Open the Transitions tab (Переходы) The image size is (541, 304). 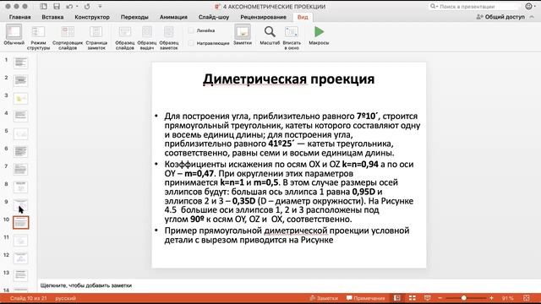coord(134,17)
